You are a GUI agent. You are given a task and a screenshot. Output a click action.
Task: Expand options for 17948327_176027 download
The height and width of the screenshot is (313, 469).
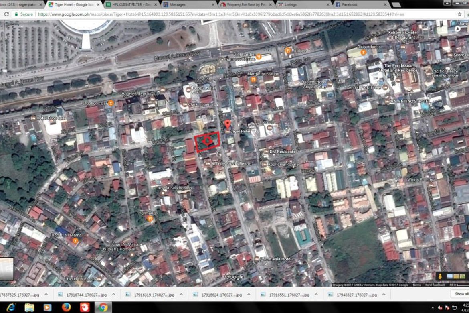(x=384, y=295)
